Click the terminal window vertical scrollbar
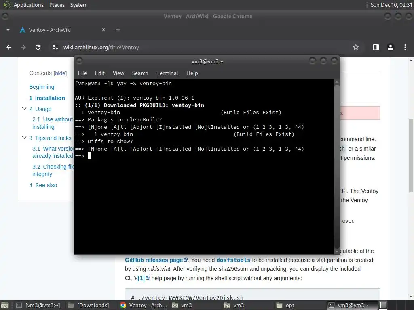 (337, 167)
